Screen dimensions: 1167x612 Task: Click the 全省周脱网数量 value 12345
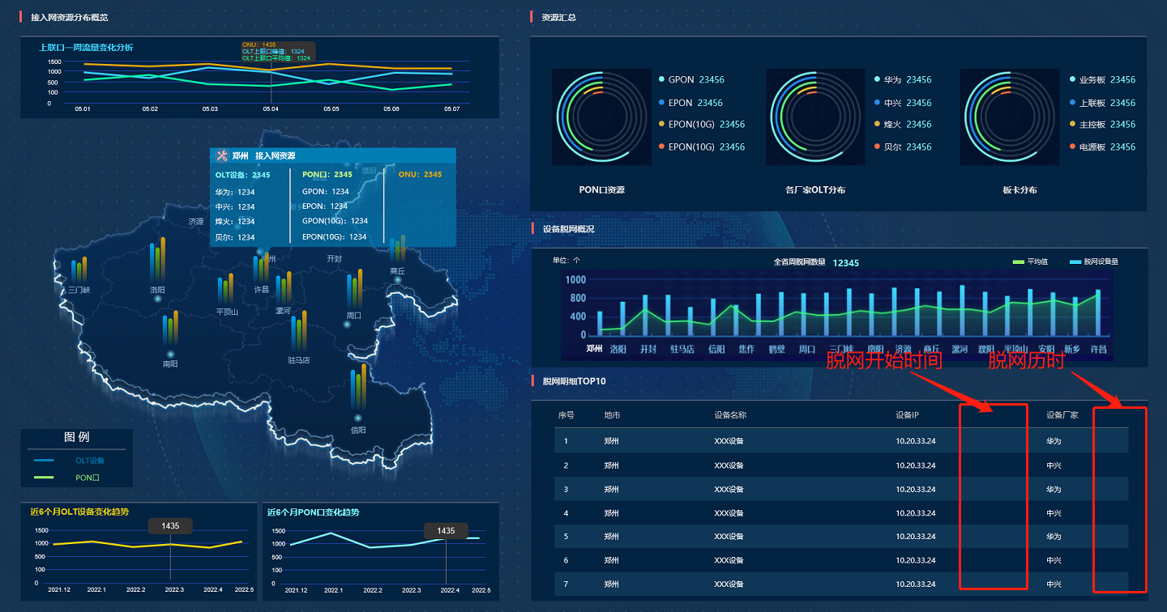pyautogui.click(x=846, y=263)
